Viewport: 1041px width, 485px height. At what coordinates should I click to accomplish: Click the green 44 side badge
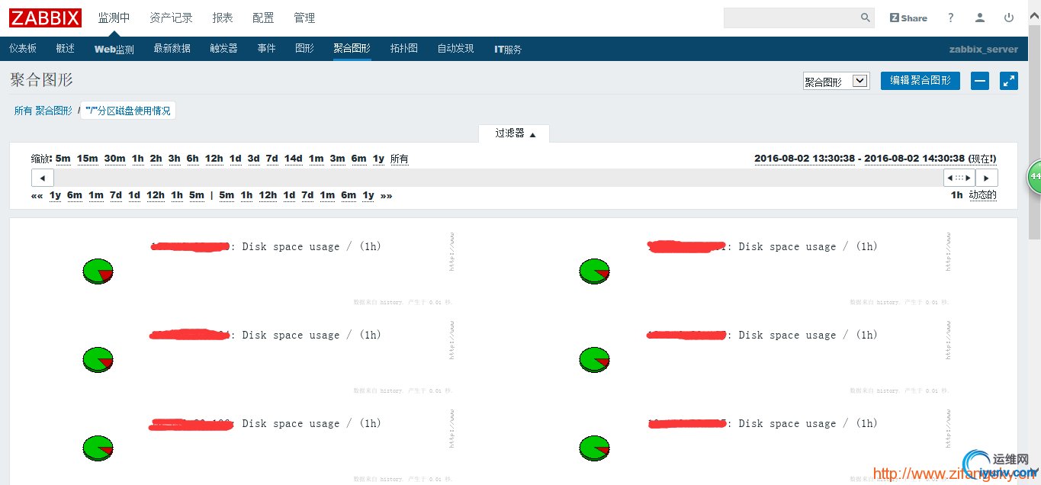point(1034,176)
